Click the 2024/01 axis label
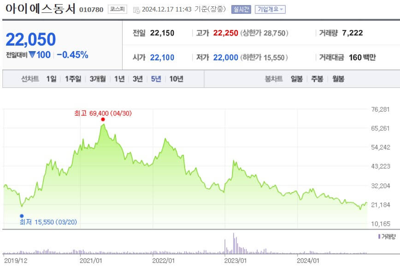Screen dimensions: 400x269 (x=308, y=261)
